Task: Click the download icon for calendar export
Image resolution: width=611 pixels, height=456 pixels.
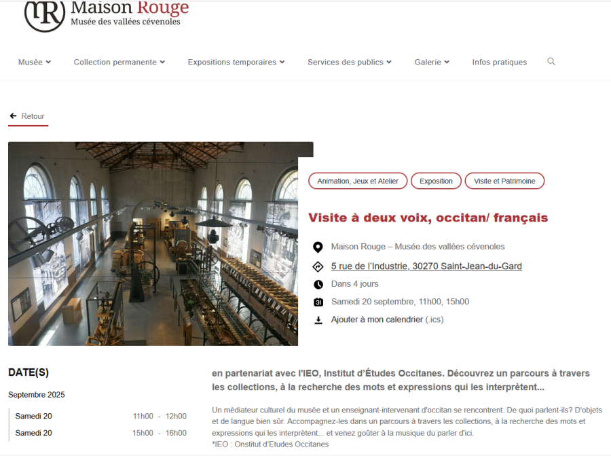Action: (x=318, y=320)
